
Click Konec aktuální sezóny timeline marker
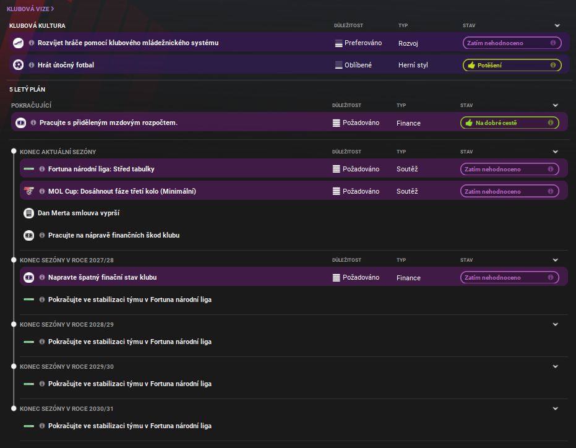(x=14, y=152)
